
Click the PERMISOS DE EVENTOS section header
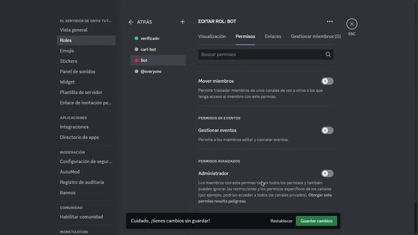(219, 118)
